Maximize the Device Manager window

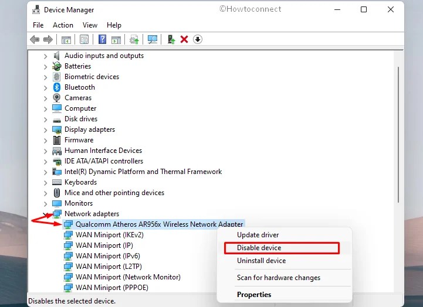tap(364, 10)
